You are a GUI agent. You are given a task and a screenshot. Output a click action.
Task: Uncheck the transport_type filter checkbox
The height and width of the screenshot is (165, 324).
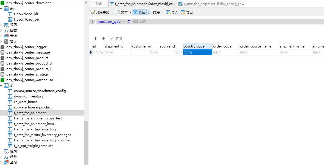pos(94,21)
